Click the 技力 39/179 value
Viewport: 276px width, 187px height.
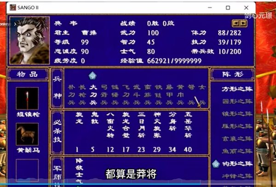(230, 42)
